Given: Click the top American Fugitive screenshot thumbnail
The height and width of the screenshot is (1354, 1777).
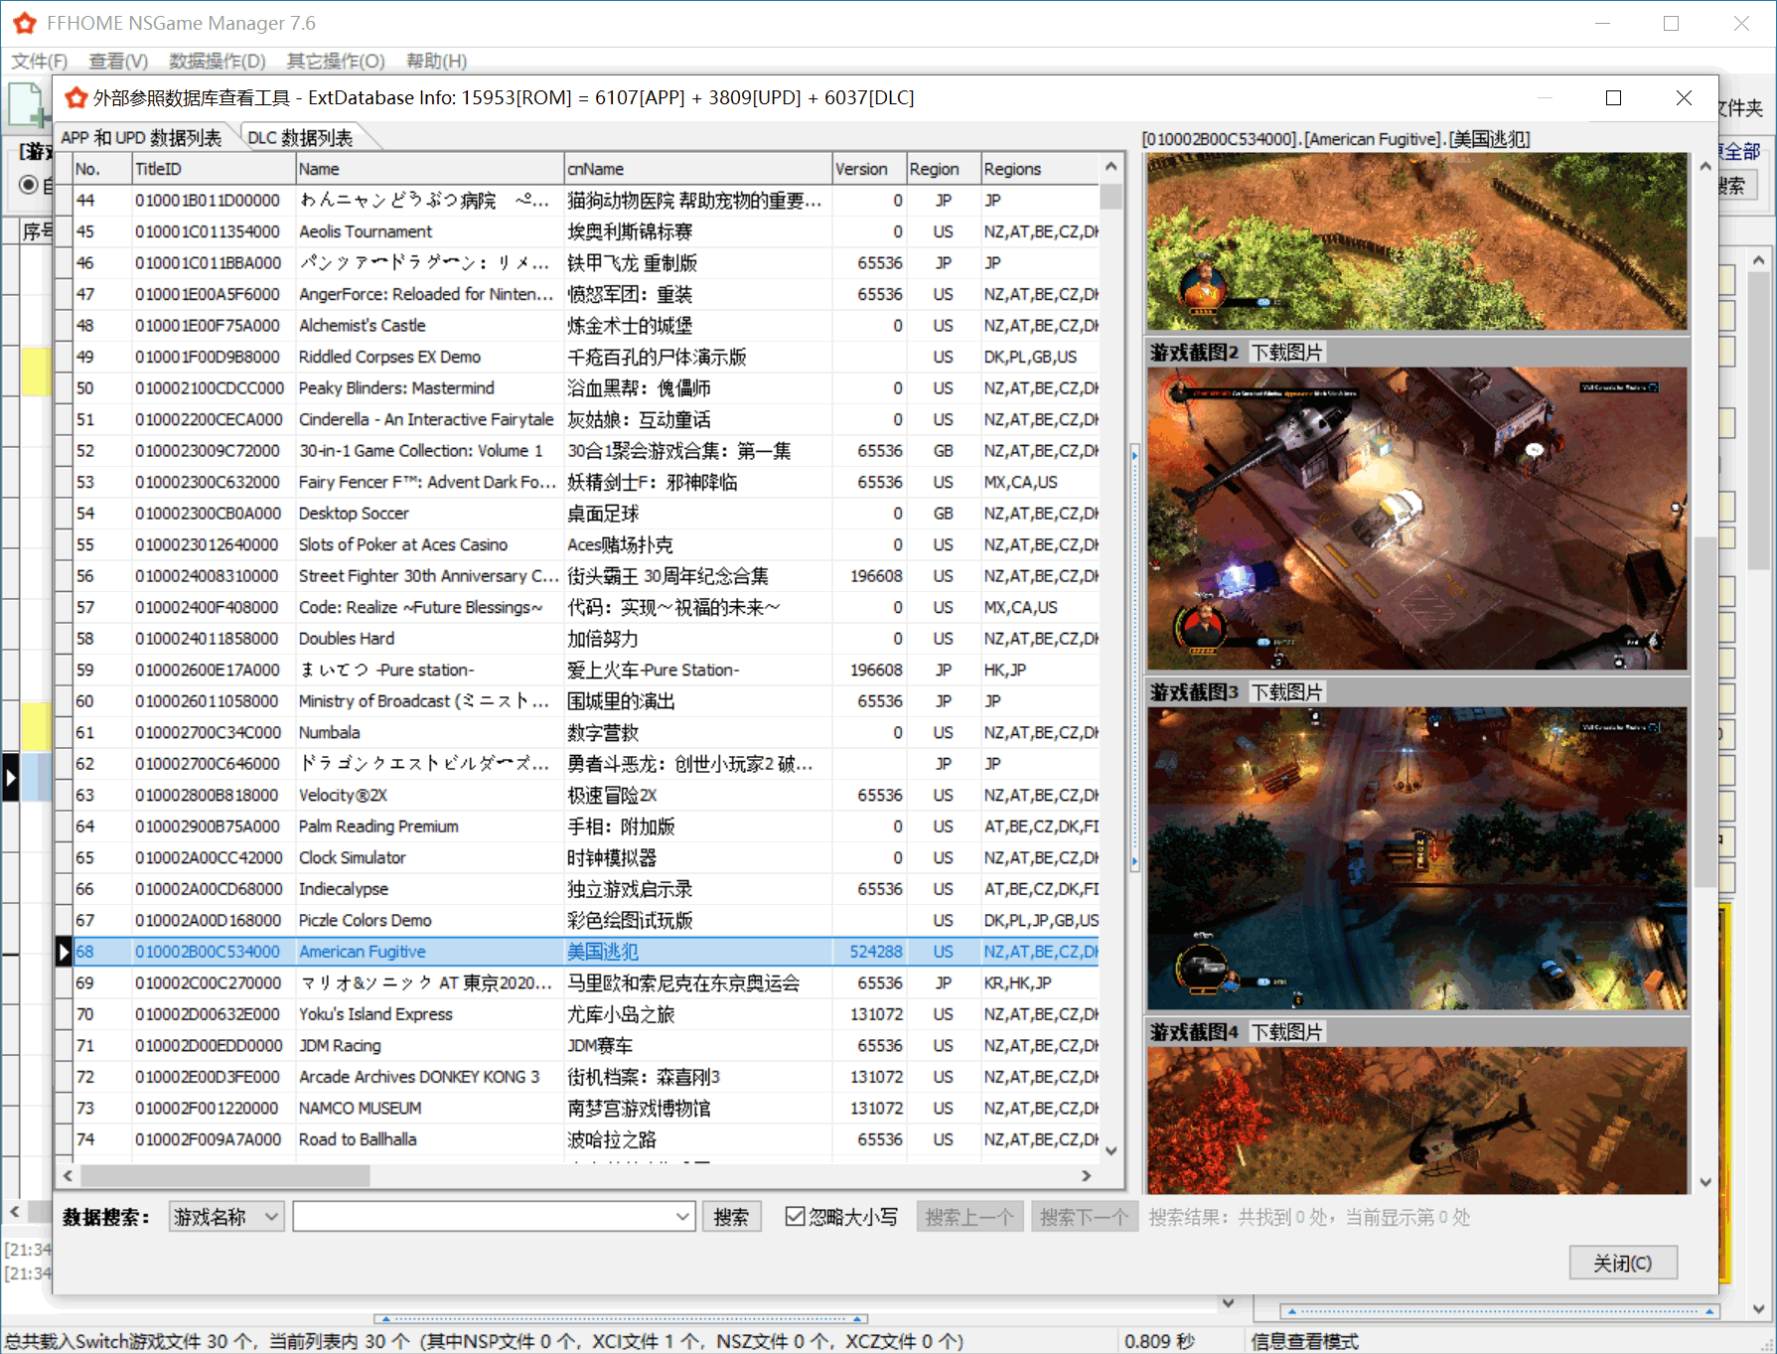Looking at the screenshot, I should [1417, 241].
